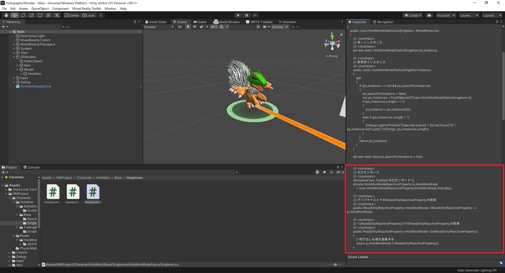Viewport: 505px width, 273px height.
Task: Click the Scene view search field
Action: [318, 27]
